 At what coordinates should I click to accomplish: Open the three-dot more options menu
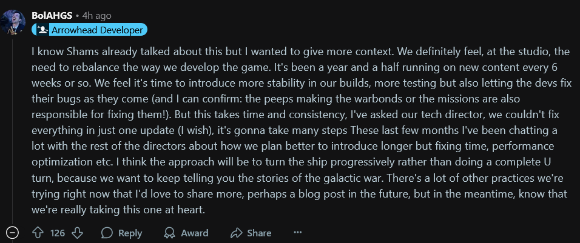click(297, 233)
